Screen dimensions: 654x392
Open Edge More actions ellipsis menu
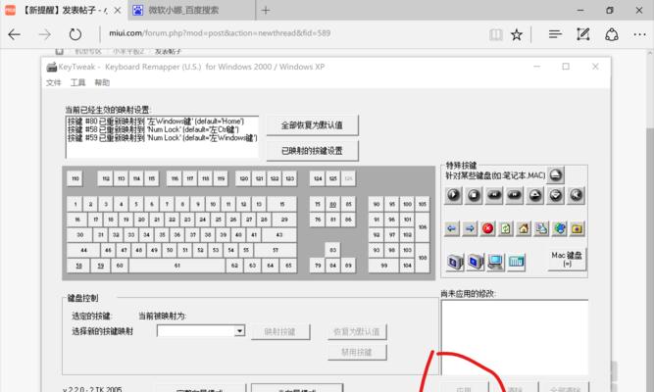639,34
